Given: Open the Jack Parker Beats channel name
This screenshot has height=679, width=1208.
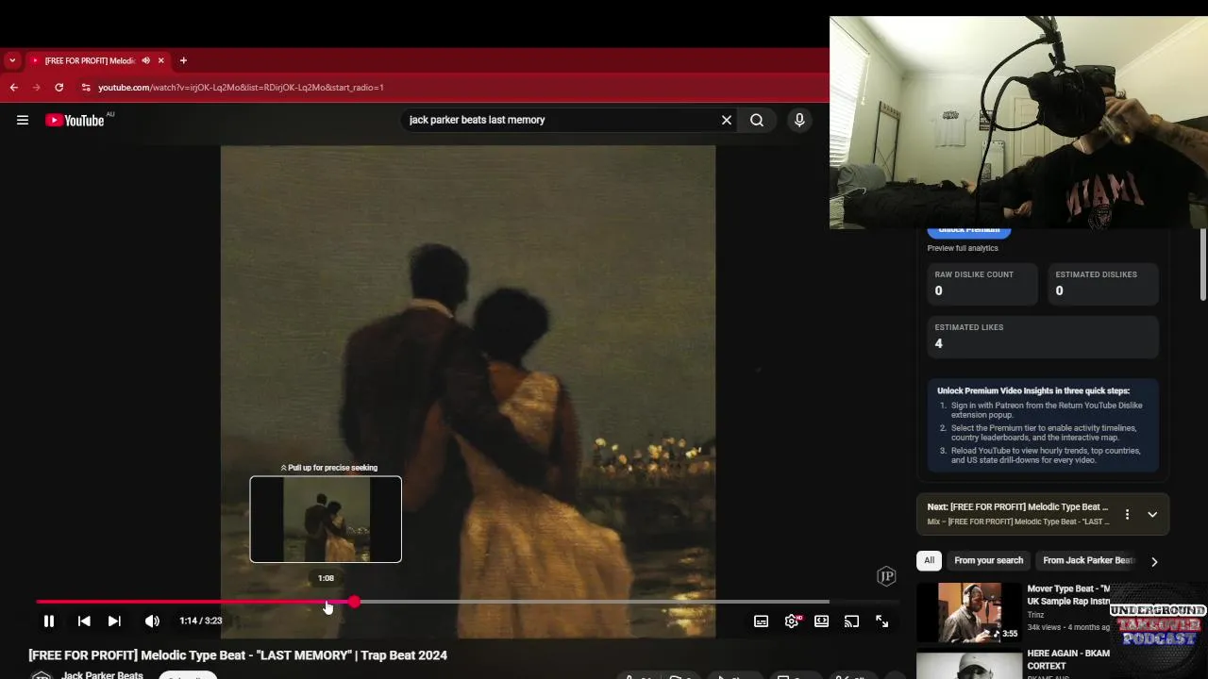Looking at the screenshot, I should (x=102, y=674).
